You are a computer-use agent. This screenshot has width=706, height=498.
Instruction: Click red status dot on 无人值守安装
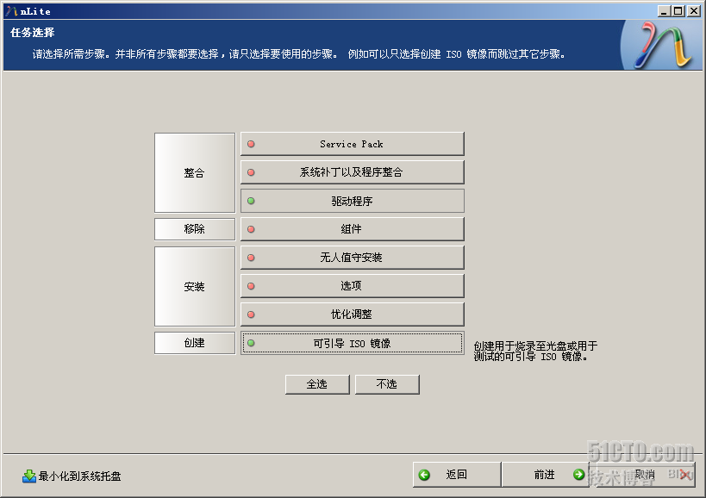[x=251, y=258]
